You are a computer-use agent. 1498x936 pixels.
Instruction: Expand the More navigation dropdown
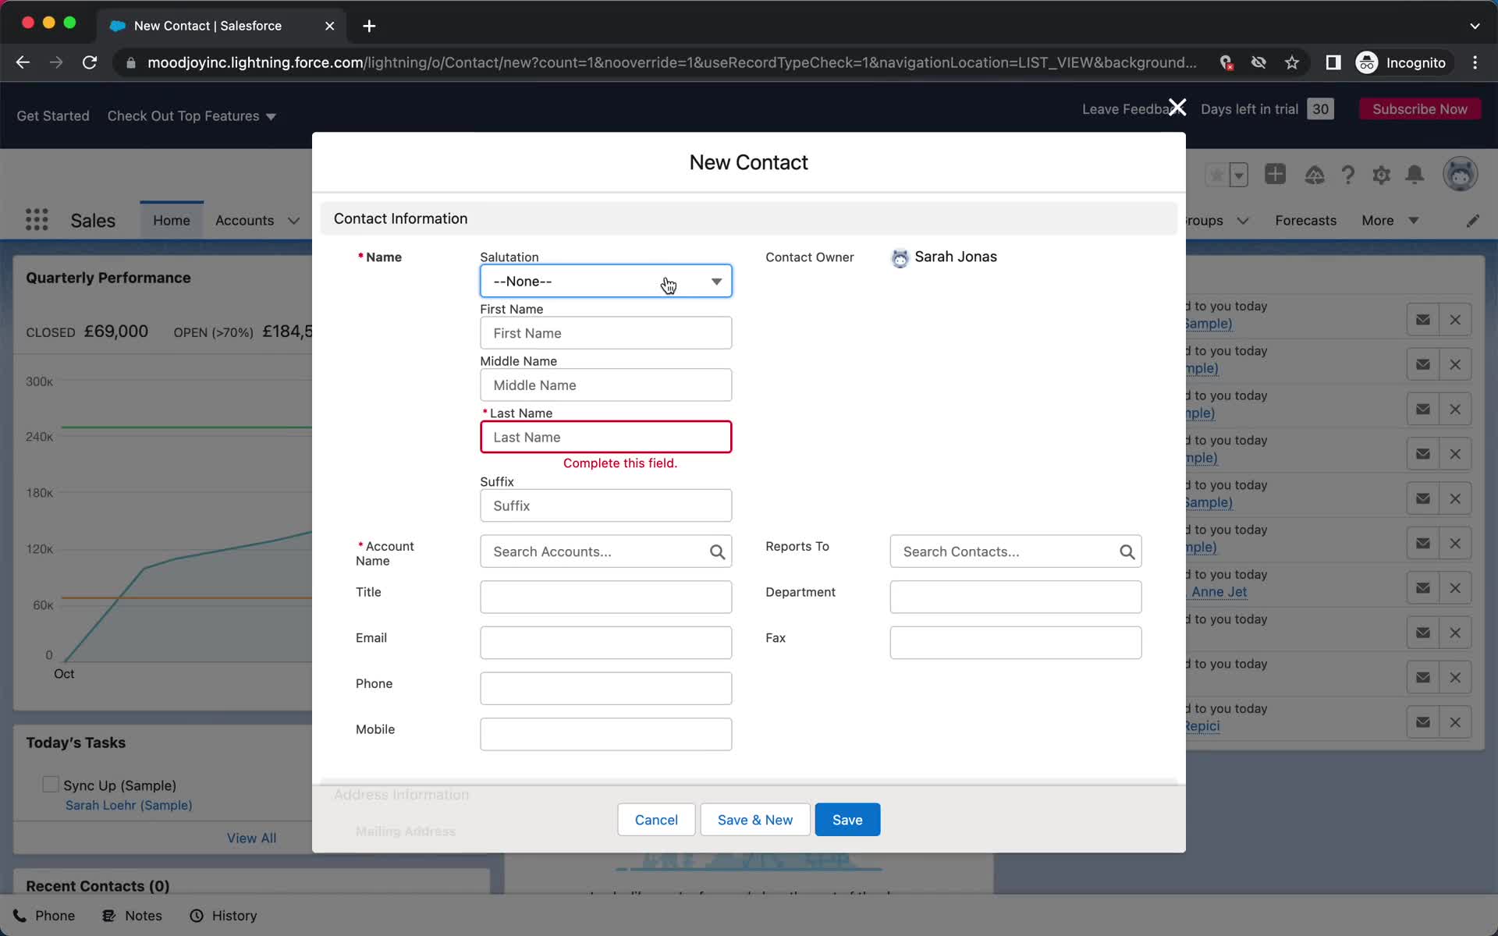(x=1390, y=221)
